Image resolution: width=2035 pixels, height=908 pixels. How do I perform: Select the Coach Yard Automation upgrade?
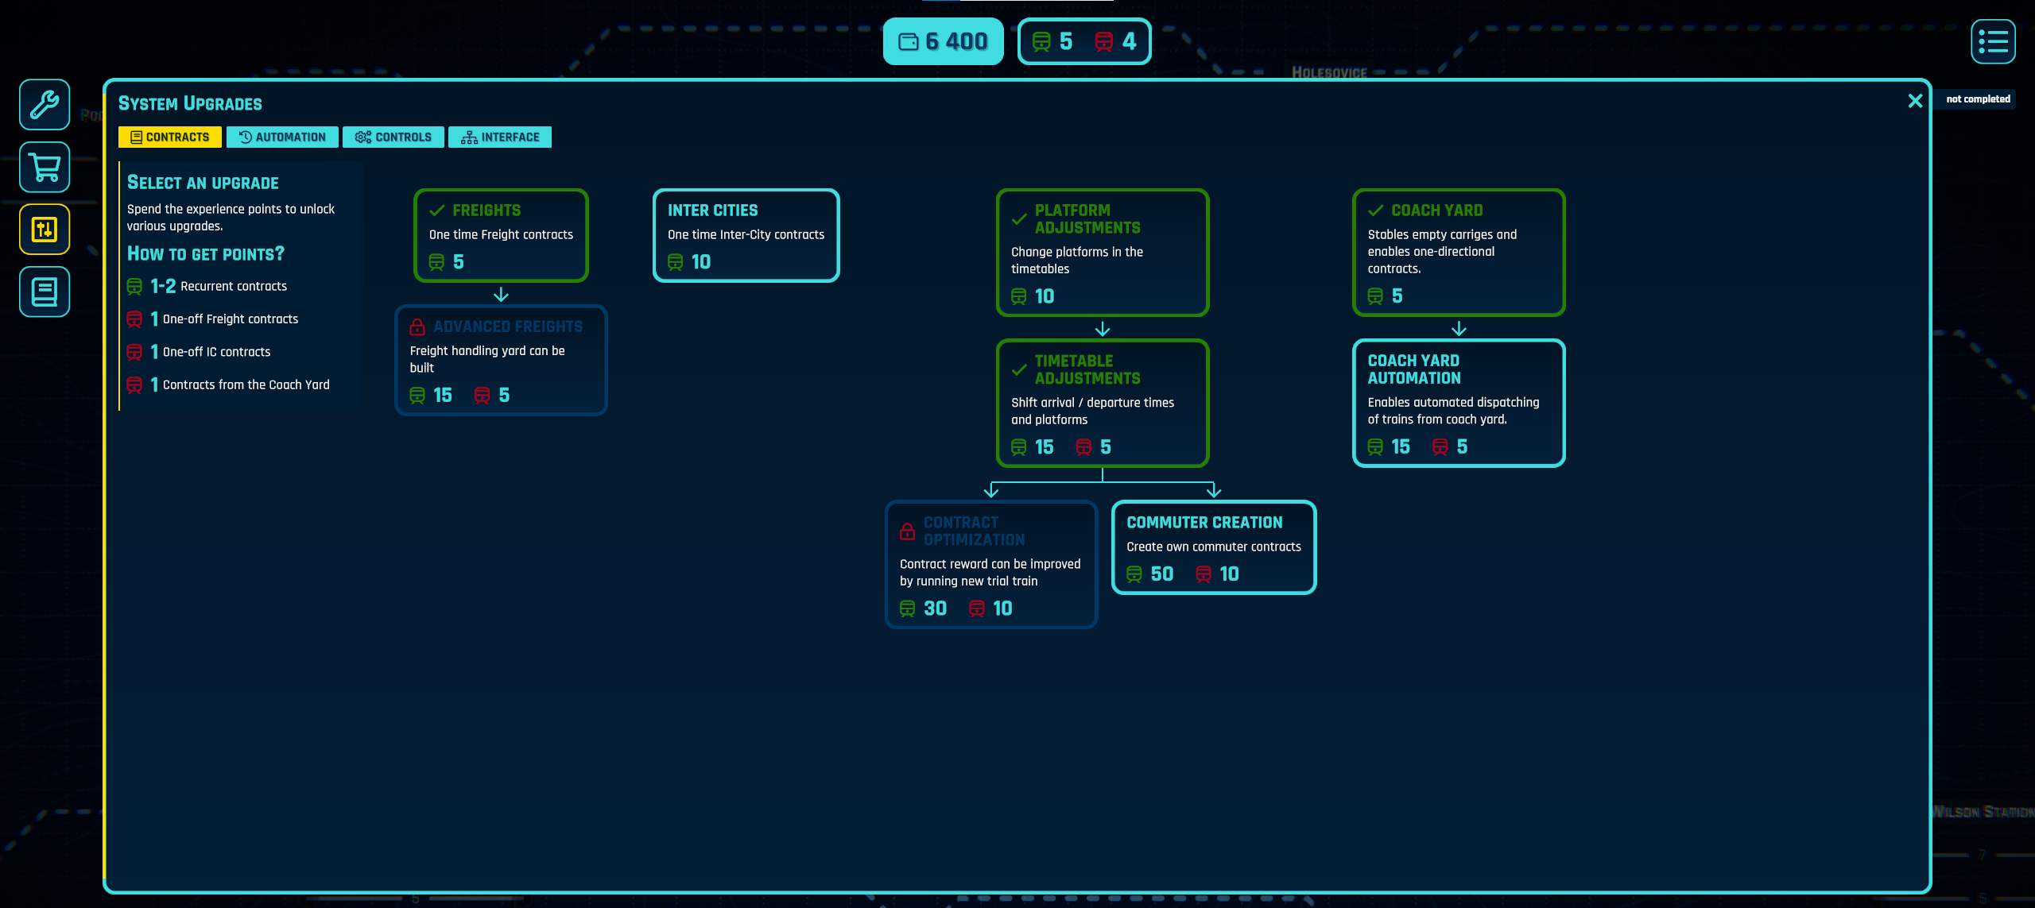click(x=1459, y=404)
